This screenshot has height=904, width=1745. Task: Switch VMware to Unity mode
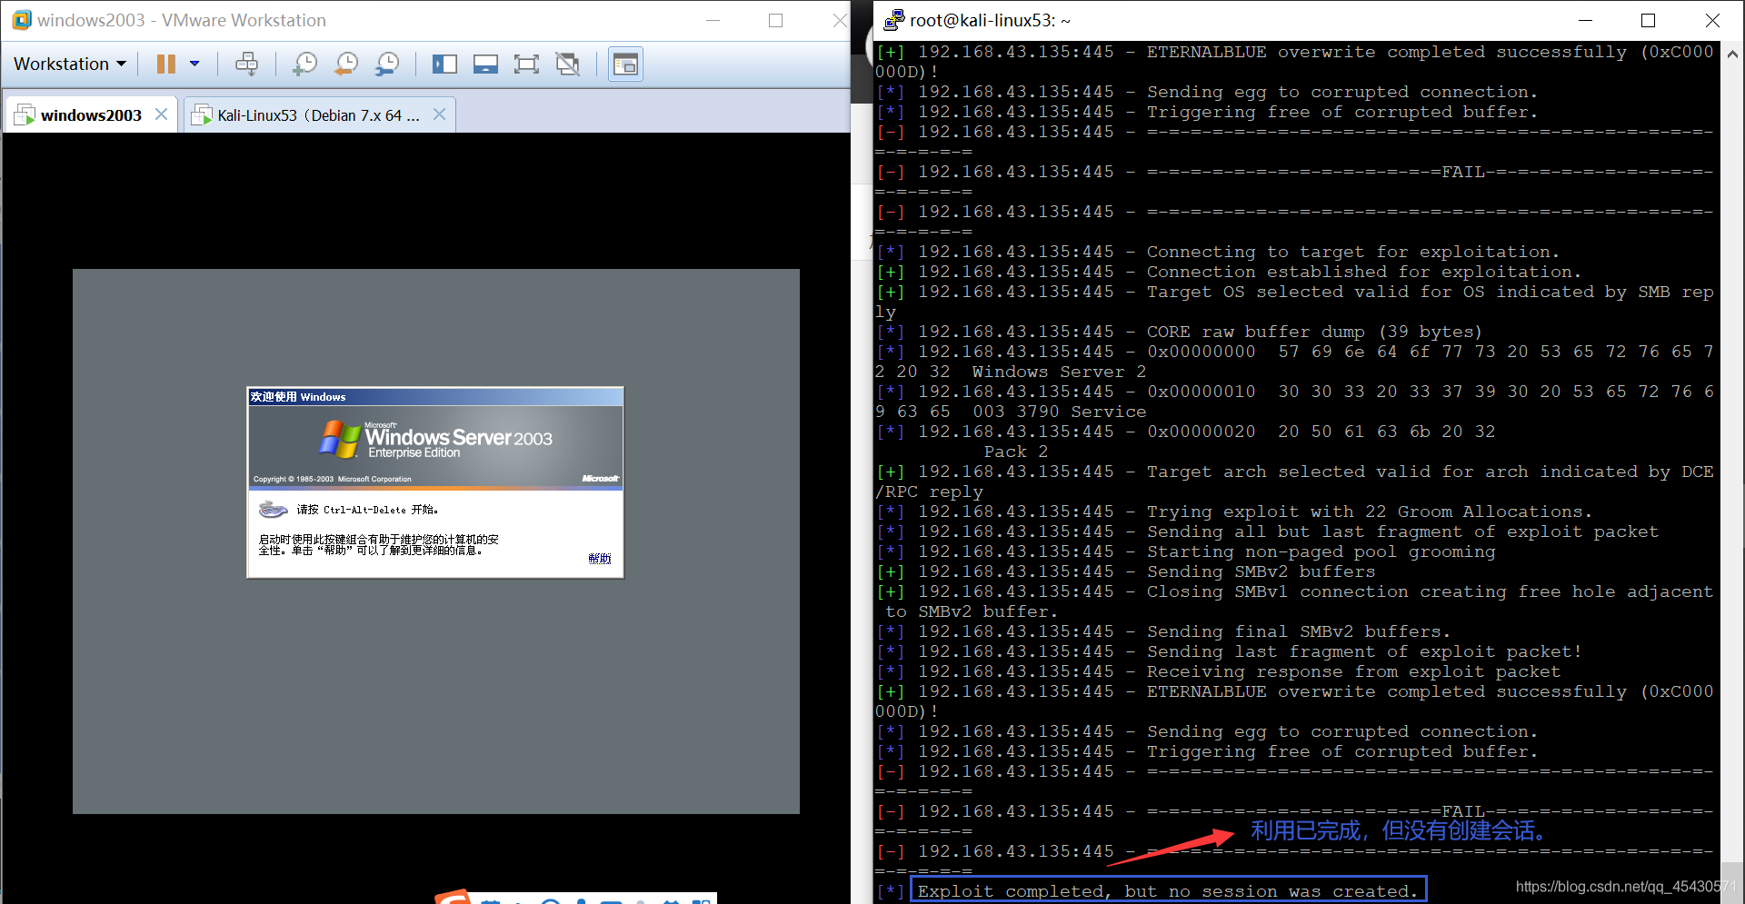pyautogui.click(x=567, y=64)
